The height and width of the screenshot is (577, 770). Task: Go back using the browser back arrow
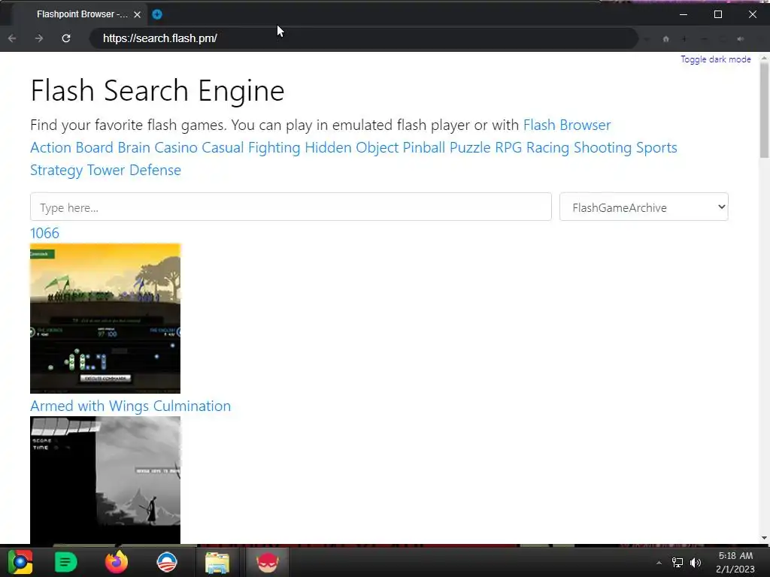(12, 38)
